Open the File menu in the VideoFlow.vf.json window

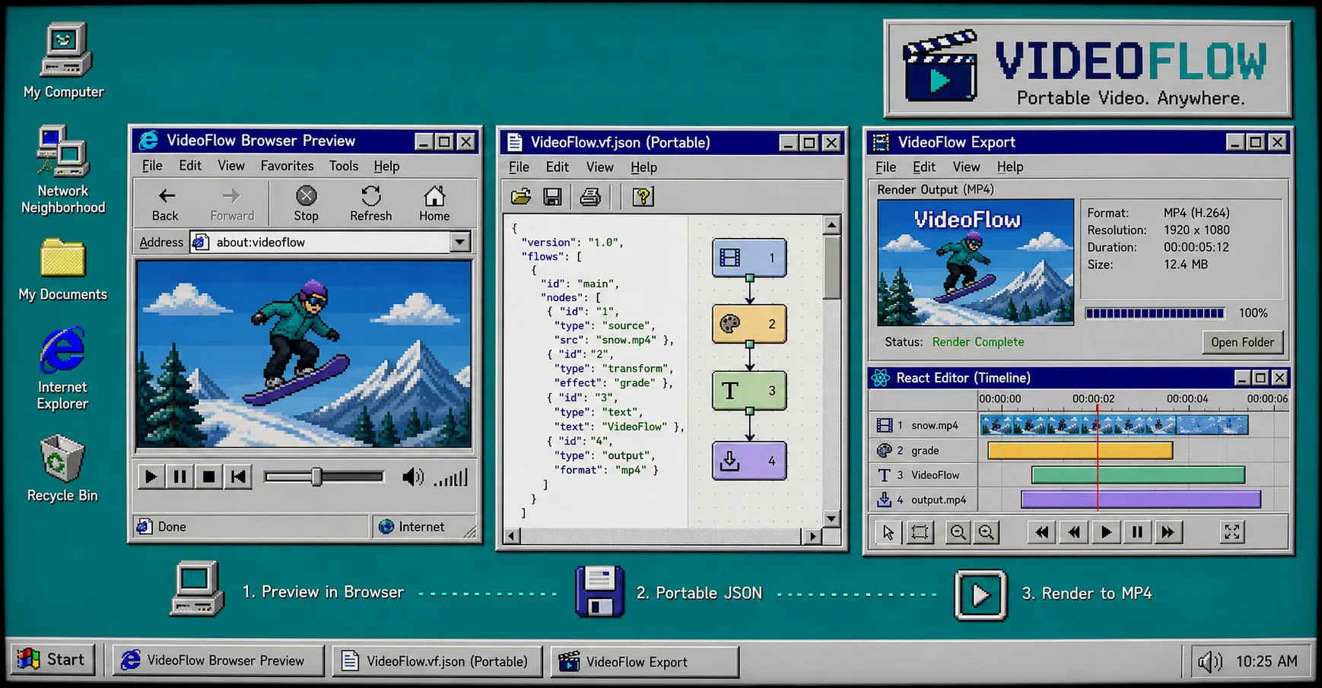coord(519,167)
